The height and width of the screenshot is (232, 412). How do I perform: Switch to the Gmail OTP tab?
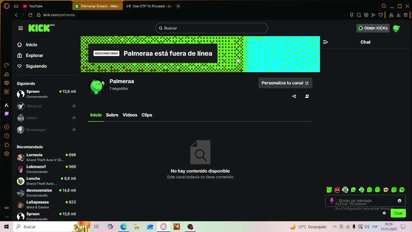(149, 6)
